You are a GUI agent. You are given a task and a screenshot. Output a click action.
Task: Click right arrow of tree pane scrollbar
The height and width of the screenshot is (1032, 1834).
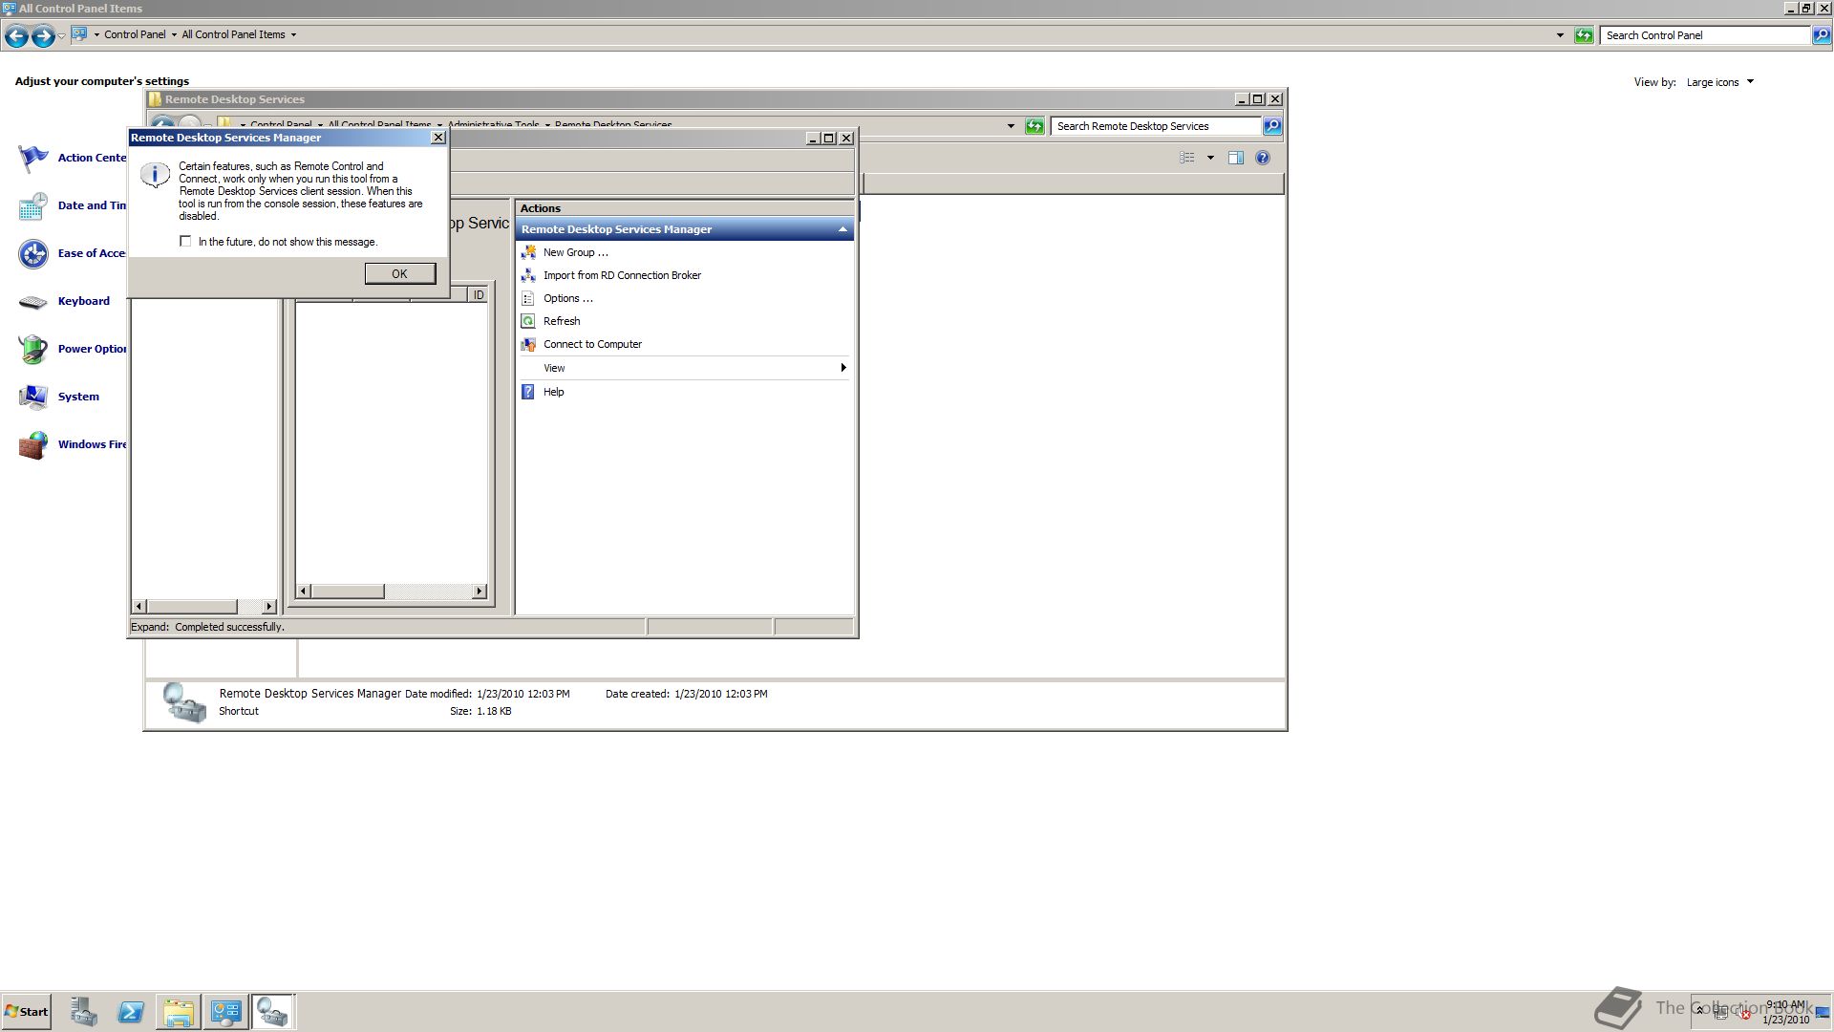coord(268,607)
